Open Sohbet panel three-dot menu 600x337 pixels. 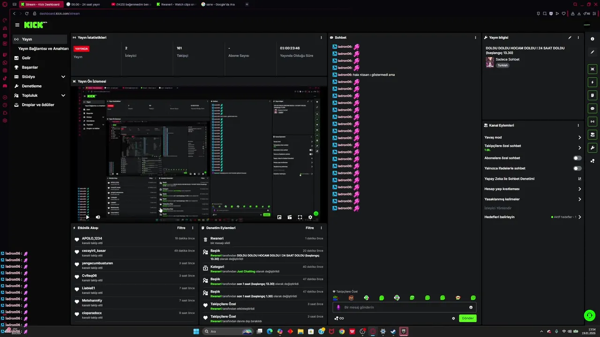point(475,37)
